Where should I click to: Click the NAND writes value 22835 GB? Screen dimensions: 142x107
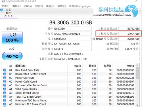[x=129, y=39]
